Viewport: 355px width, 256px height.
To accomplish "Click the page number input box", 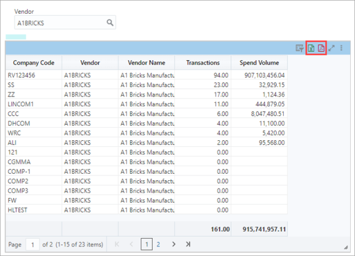I will click(x=32, y=244).
